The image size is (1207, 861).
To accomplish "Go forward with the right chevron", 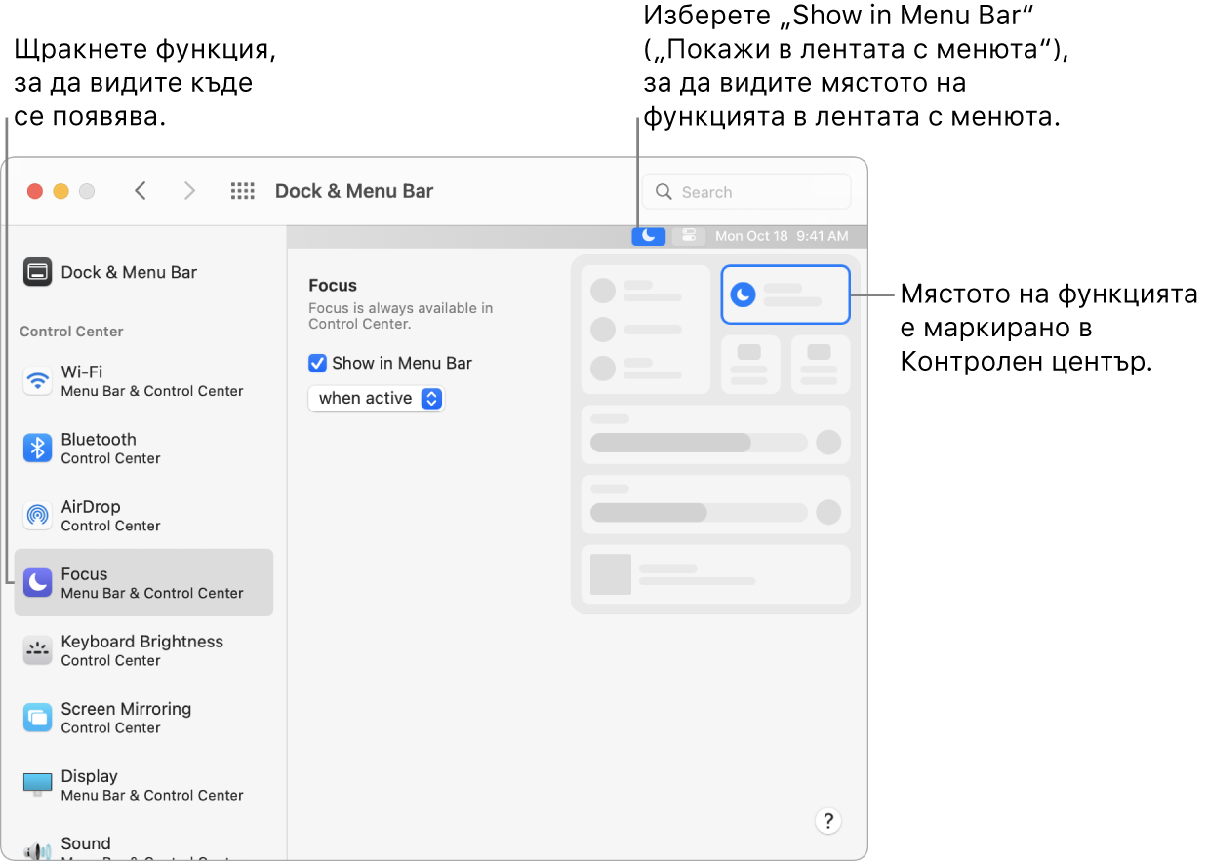I will coord(189,191).
